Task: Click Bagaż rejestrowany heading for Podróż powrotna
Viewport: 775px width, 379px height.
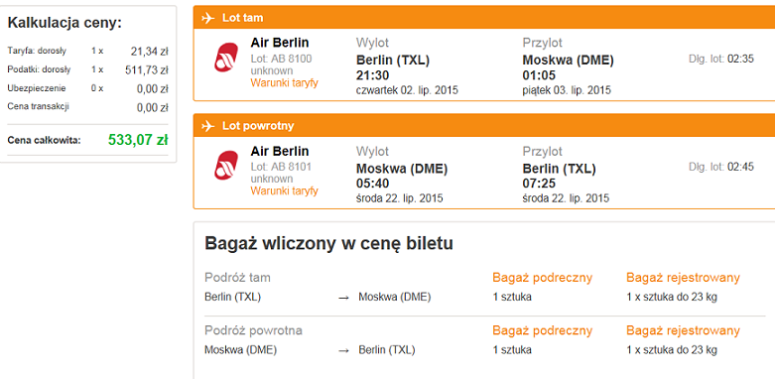Action: pyautogui.click(x=683, y=330)
